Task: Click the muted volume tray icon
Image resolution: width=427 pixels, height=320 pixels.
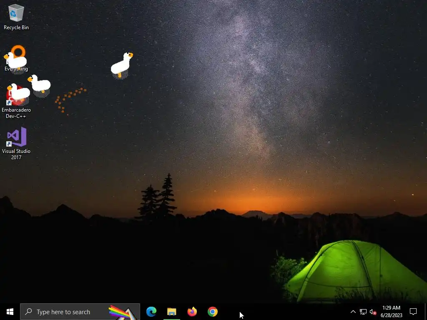Action: [x=373, y=312]
